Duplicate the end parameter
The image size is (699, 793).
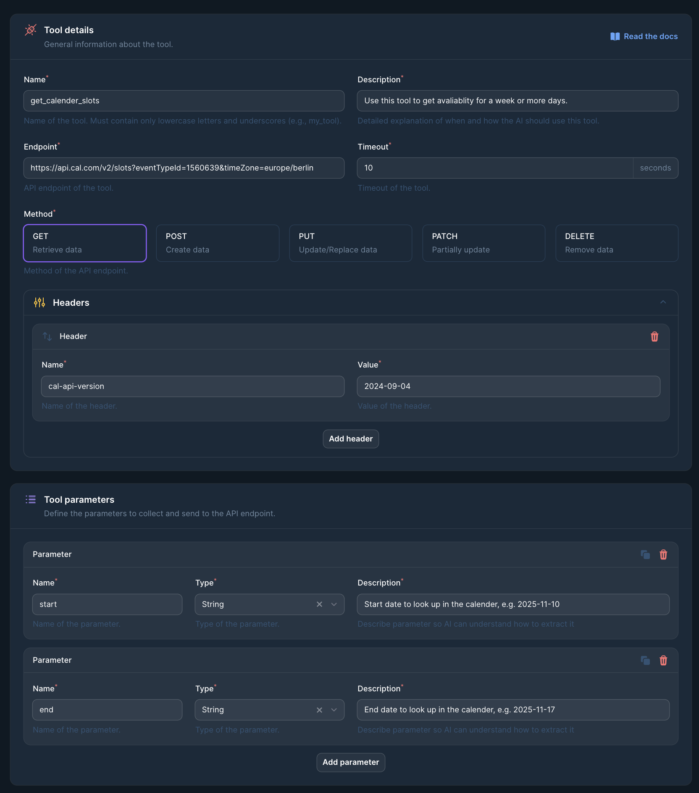tap(645, 660)
